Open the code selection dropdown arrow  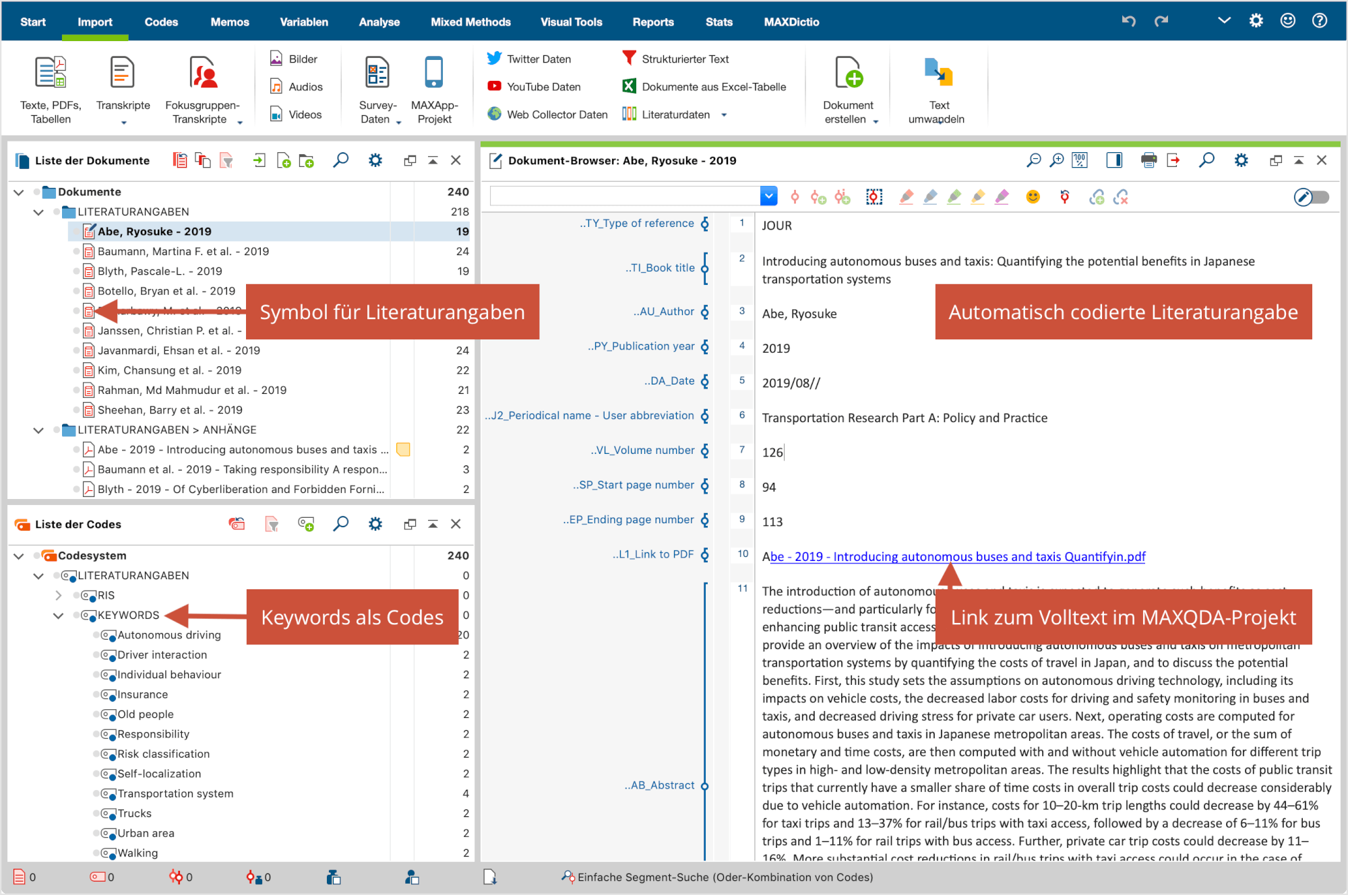tap(768, 196)
